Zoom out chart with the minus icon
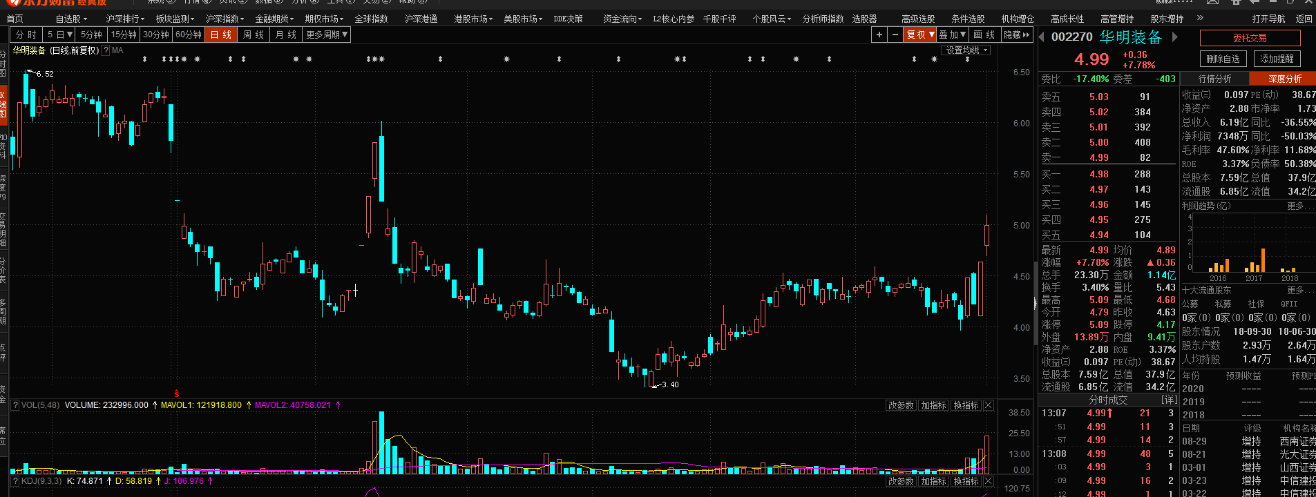 (x=895, y=35)
